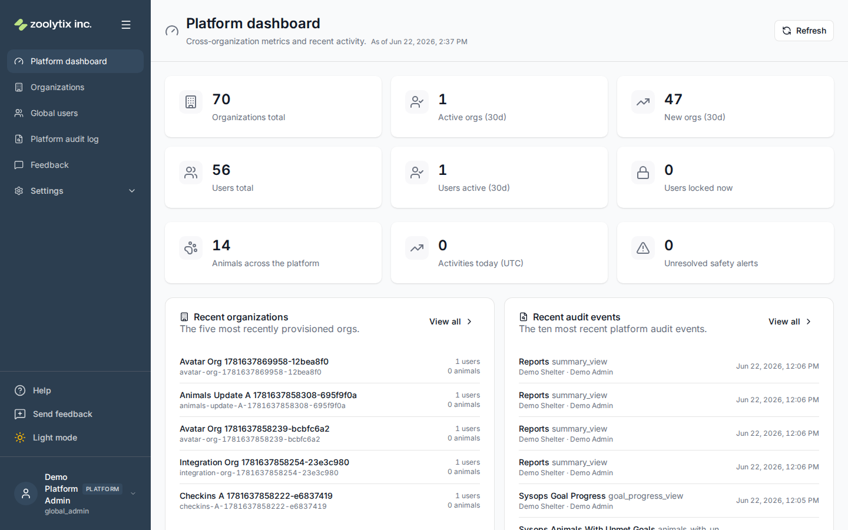The height and width of the screenshot is (530, 848).
Task: Click the Help question mark icon
Action: 20,390
